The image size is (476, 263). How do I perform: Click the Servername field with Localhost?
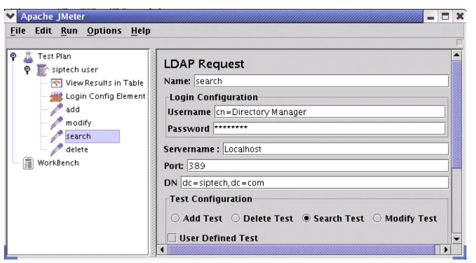(336, 149)
